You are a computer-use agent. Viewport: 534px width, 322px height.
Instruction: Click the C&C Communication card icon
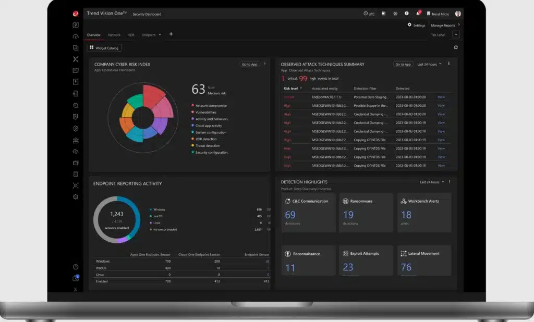[x=288, y=201]
